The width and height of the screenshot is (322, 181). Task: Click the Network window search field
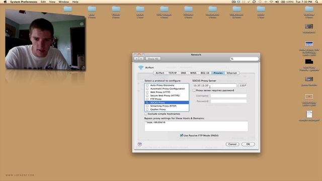tap(244, 59)
